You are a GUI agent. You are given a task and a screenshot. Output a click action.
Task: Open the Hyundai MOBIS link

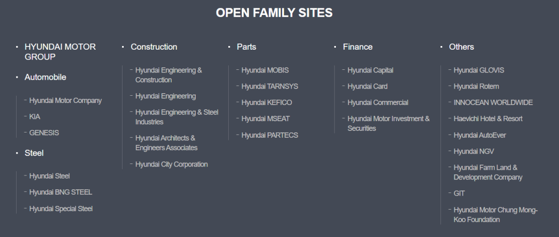pos(265,70)
